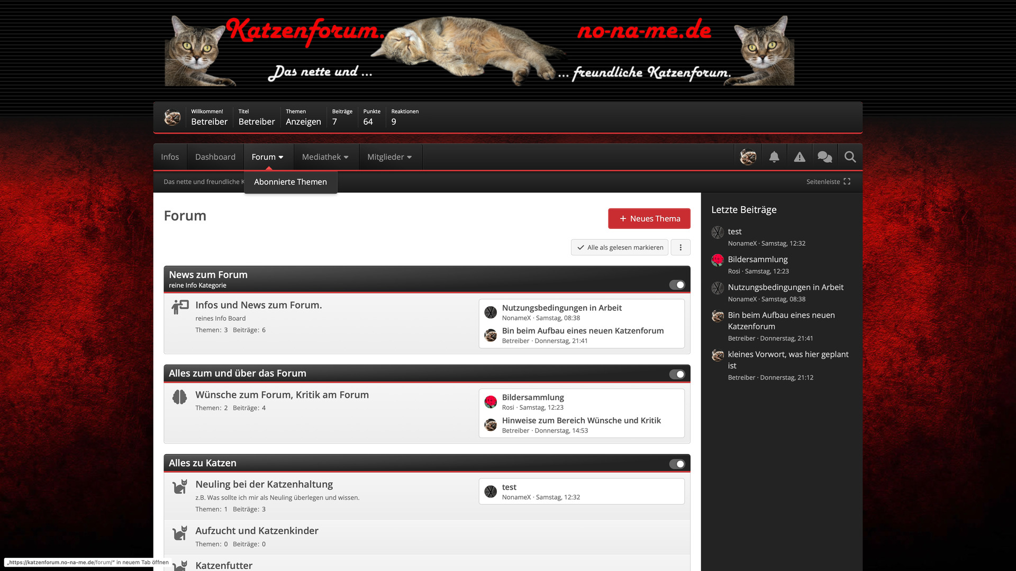Create a new topic with Neues Thema

[649, 218]
